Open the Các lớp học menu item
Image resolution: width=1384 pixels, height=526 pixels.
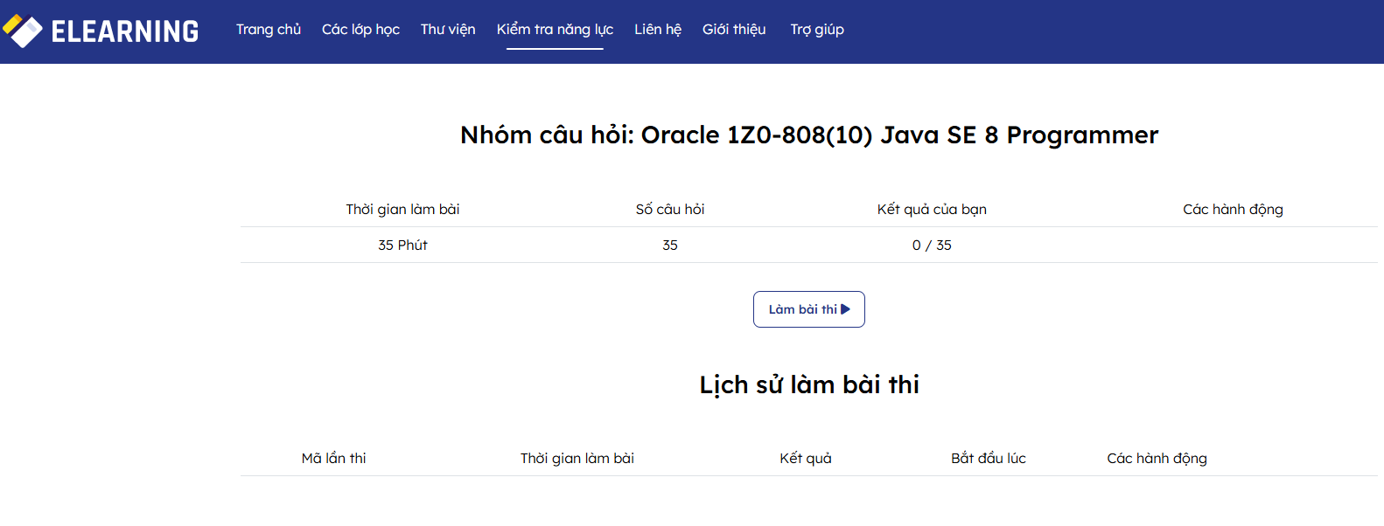(x=360, y=30)
